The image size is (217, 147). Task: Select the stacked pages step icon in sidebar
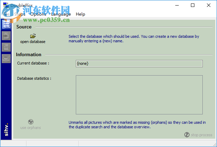[6, 47]
